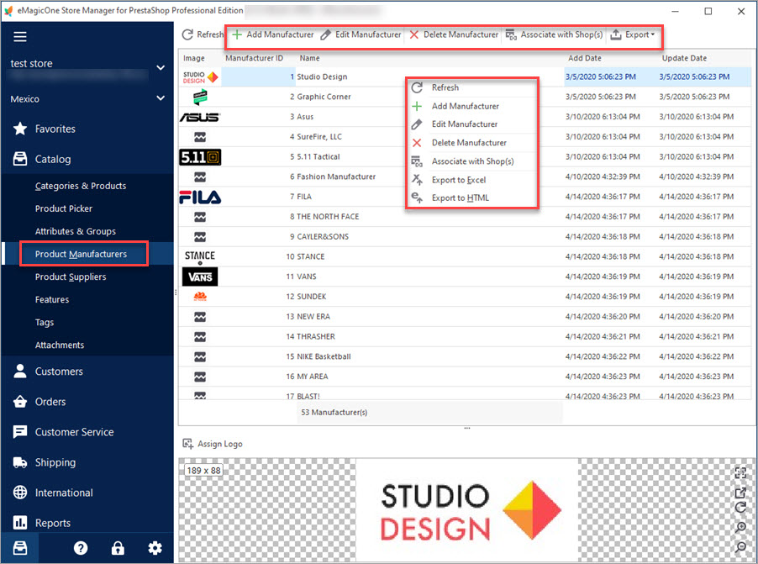Select the Fashion Manufacturer row
Viewport: 758px width, 564px height.
[x=465, y=177]
